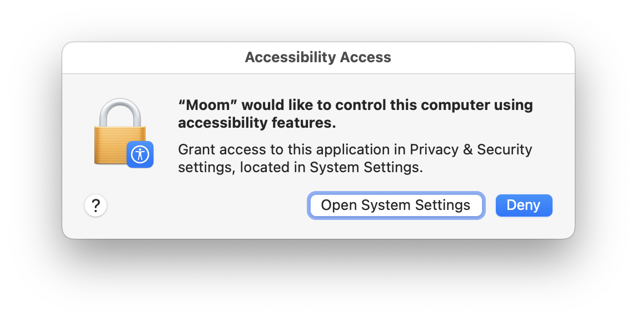This screenshot has height=321, width=637.
Task: Select the Accessibility Access title text
Action: tap(318, 57)
